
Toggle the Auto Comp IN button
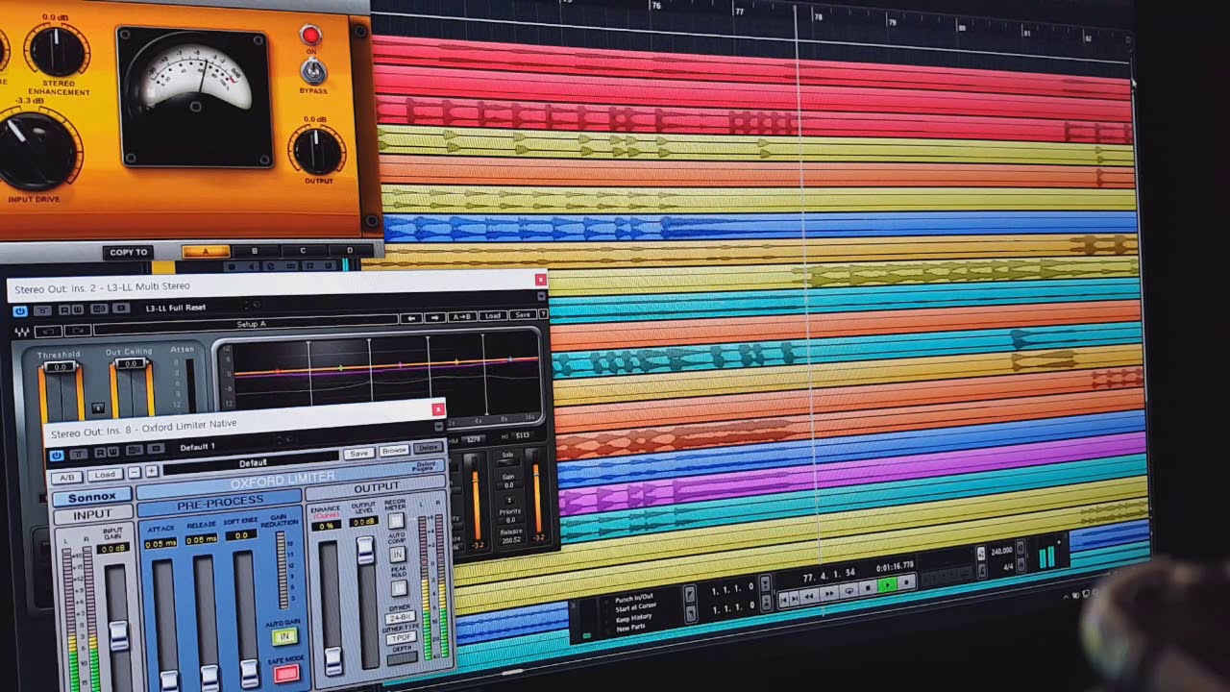point(397,555)
